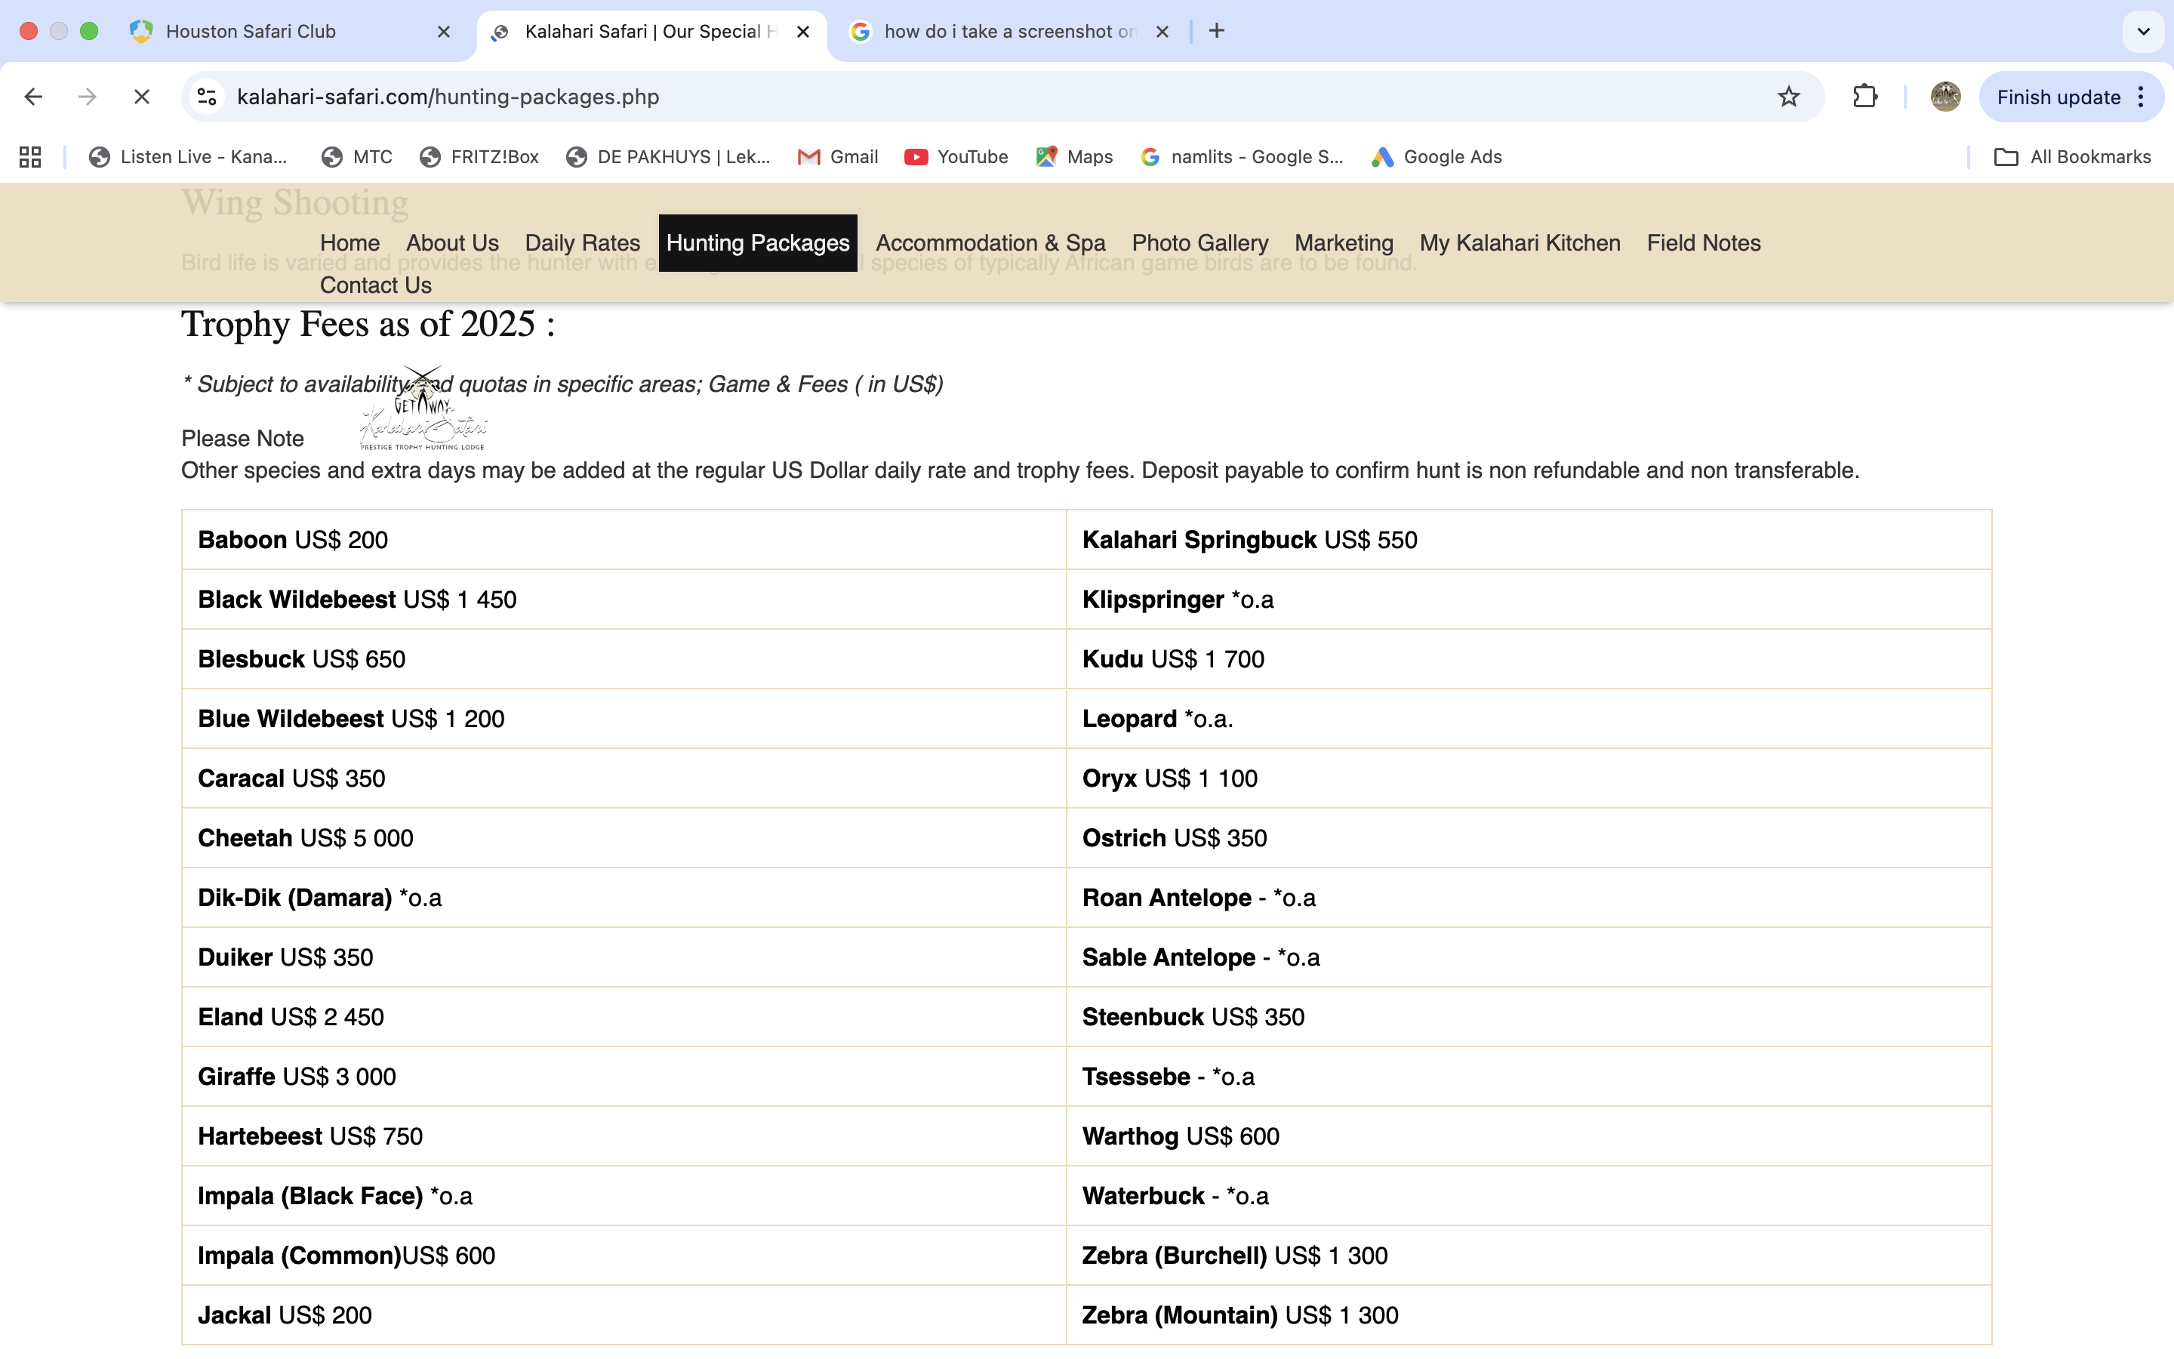Open the MTC bookmark
This screenshot has width=2174, height=1359.
click(x=358, y=157)
